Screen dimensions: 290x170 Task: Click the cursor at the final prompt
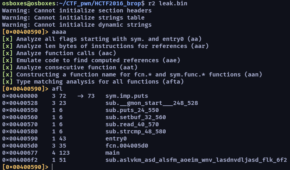click(x=52, y=167)
